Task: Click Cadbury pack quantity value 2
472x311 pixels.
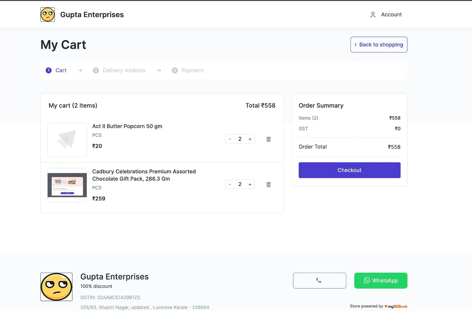Action: point(240,184)
